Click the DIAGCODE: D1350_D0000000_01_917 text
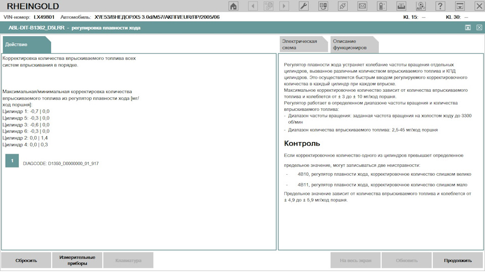The image size is (485, 272). (x=61, y=163)
